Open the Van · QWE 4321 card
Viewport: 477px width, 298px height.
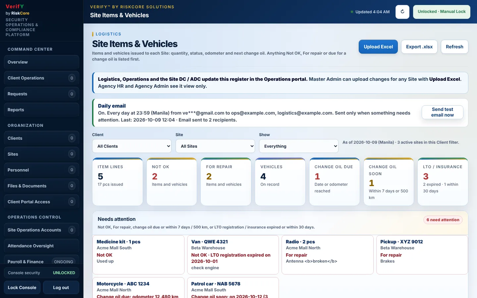pos(233,255)
